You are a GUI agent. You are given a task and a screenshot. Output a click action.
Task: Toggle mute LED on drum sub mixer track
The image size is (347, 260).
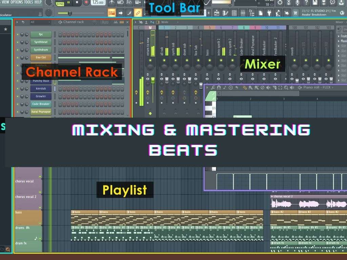tap(187, 60)
